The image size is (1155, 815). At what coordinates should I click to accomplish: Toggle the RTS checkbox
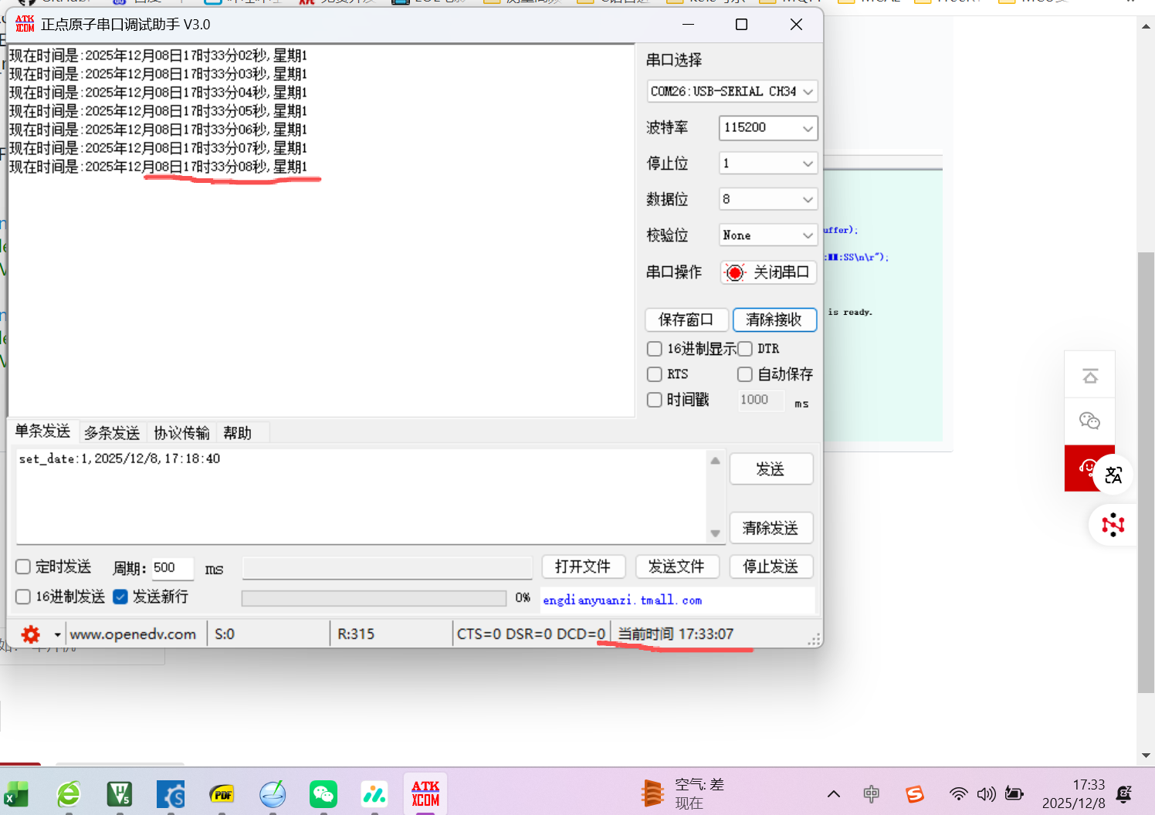tap(655, 374)
